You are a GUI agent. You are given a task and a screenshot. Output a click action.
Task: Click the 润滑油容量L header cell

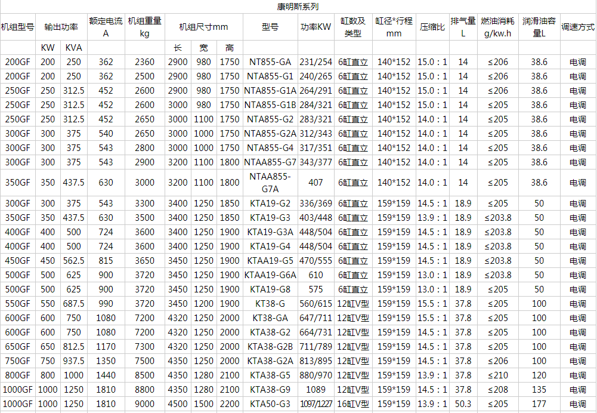click(539, 27)
